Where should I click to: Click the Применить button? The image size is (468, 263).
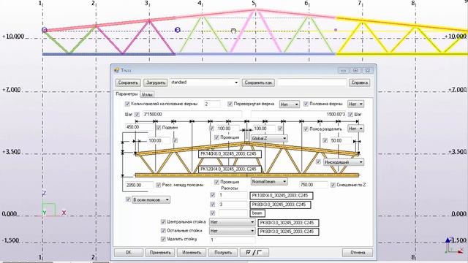click(160, 253)
